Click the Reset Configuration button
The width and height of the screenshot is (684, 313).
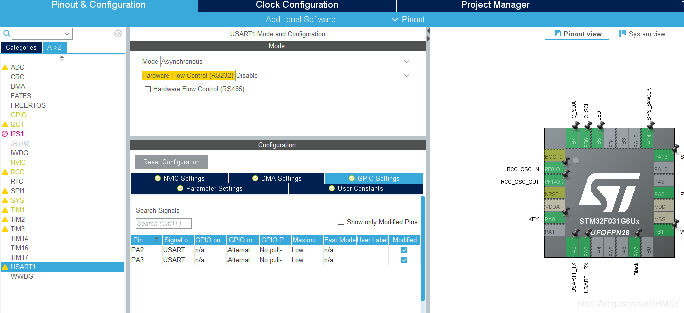(171, 162)
